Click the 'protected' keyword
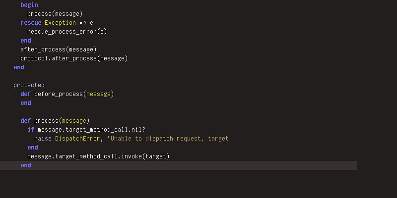 tap(29, 85)
